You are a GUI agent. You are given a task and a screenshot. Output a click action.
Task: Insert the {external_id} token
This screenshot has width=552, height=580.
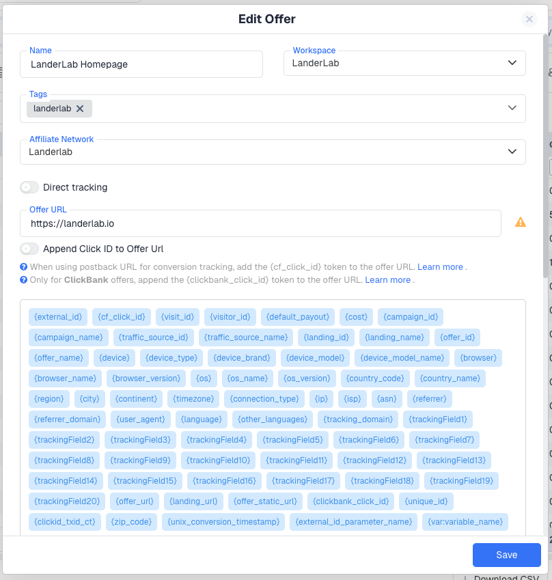(58, 317)
